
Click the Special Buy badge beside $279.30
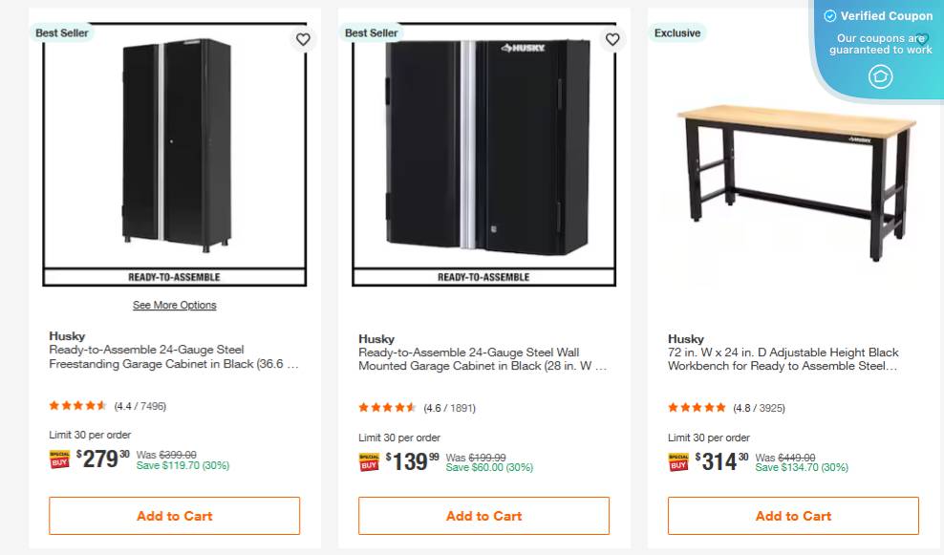[x=60, y=459]
